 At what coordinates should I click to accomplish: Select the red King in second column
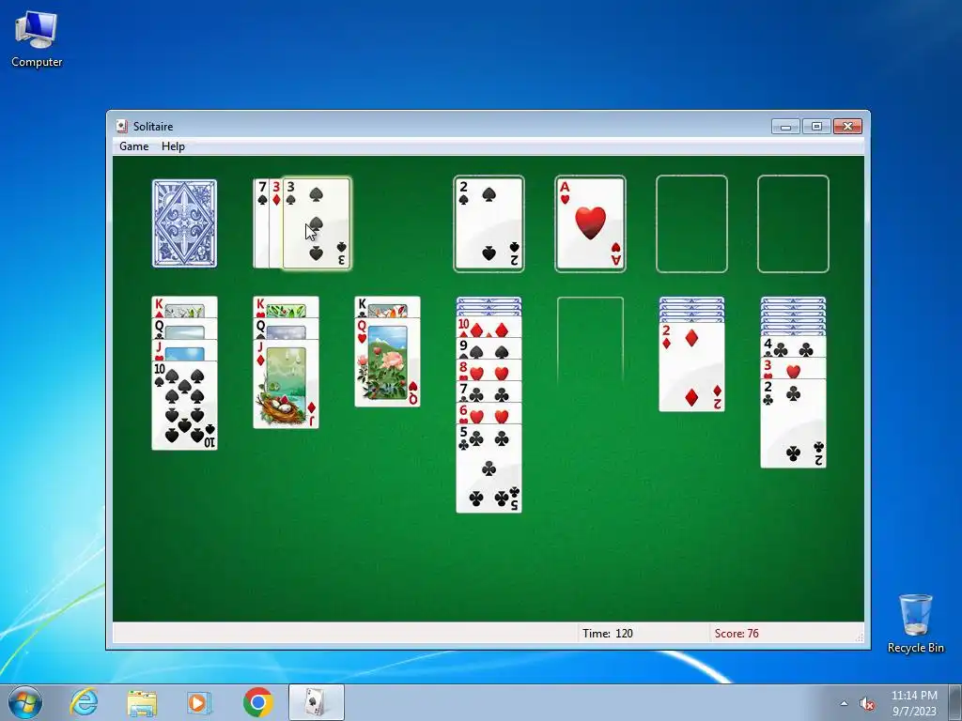pyautogui.click(x=286, y=307)
